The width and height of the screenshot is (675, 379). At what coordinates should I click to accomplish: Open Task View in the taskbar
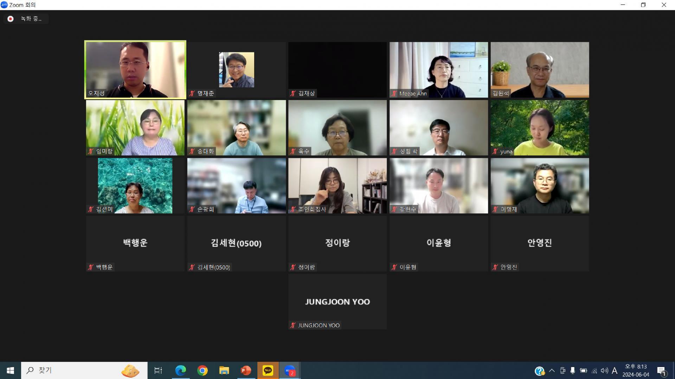point(158,370)
